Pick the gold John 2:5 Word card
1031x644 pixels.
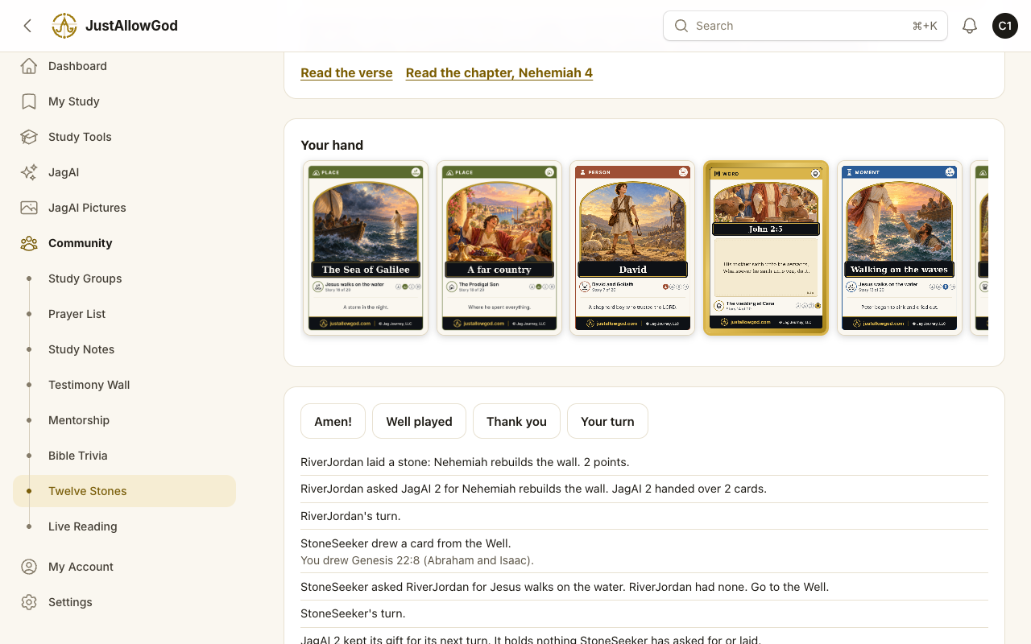[x=766, y=248]
